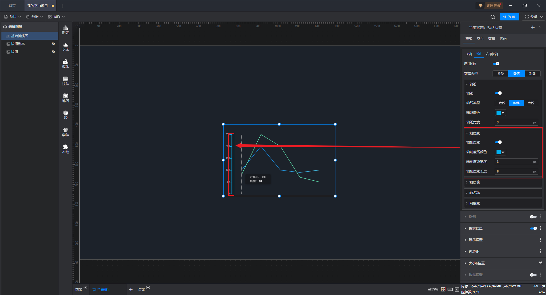
Task: Click the search magnifier icon
Action: coord(493,17)
